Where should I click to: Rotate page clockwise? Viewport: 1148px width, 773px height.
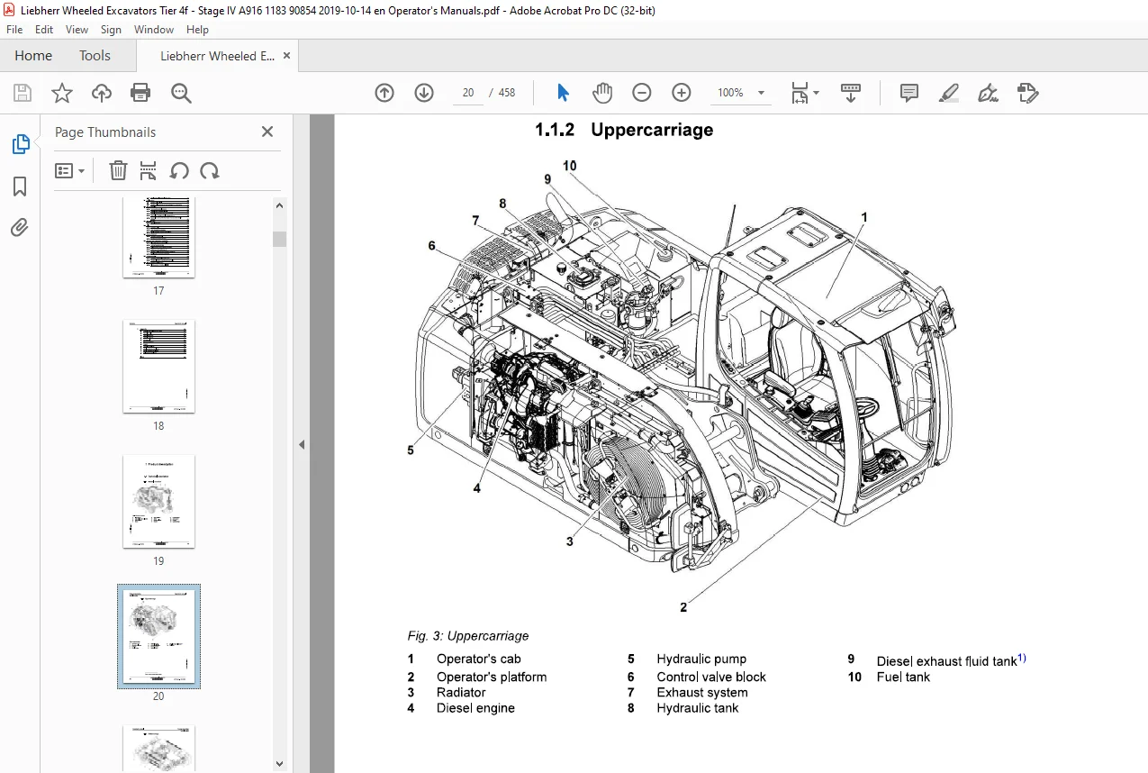[210, 171]
